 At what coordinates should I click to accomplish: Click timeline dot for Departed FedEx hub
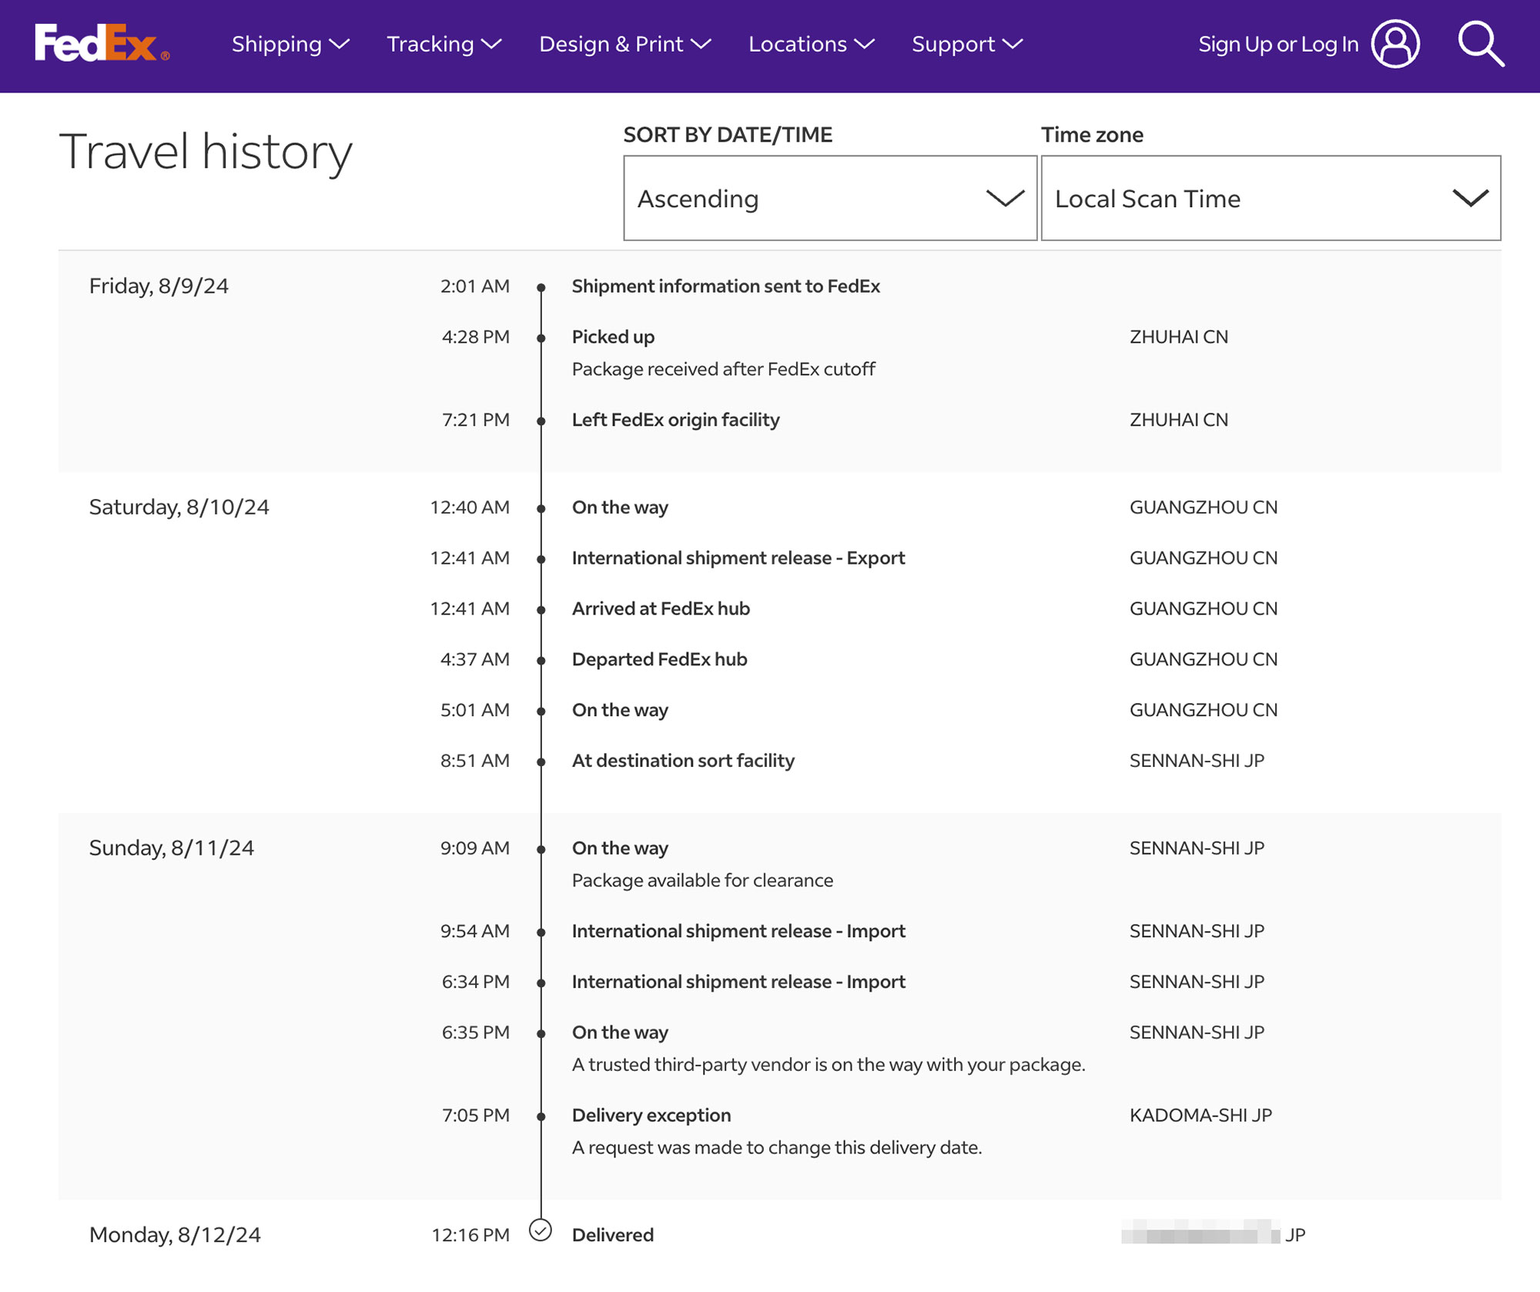point(541,661)
